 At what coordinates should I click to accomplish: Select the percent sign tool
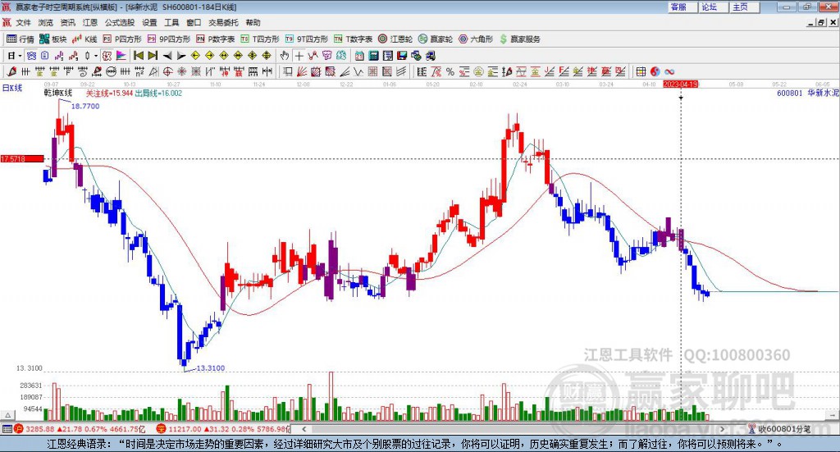click(x=450, y=71)
